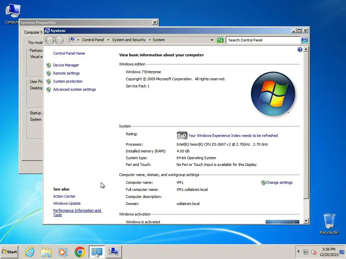Click Windows is activated text
346x259 pixels.
(143, 222)
